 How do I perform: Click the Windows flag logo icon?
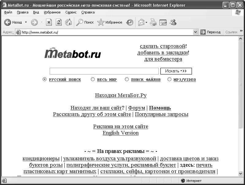[x=238, y=12]
